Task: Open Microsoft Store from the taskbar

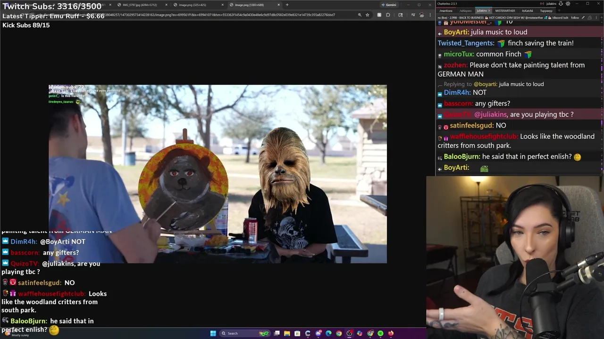Action: tap(297, 333)
